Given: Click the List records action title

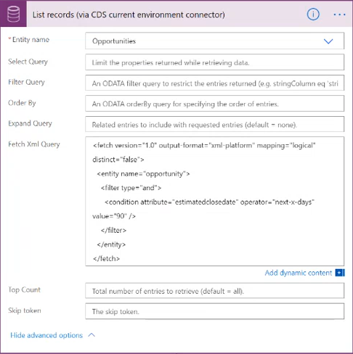Looking at the screenshot, I should pos(129,15).
